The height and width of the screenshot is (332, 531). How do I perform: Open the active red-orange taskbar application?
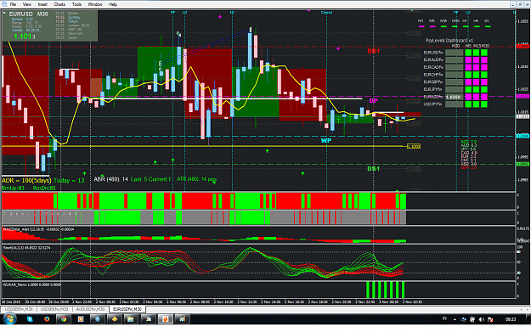(166, 318)
